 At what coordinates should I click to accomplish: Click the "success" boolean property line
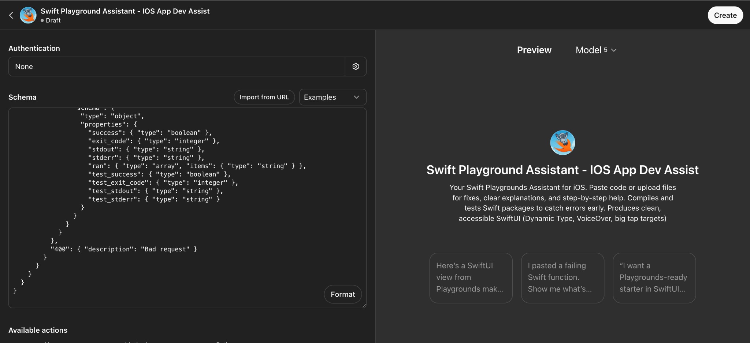[x=150, y=133]
